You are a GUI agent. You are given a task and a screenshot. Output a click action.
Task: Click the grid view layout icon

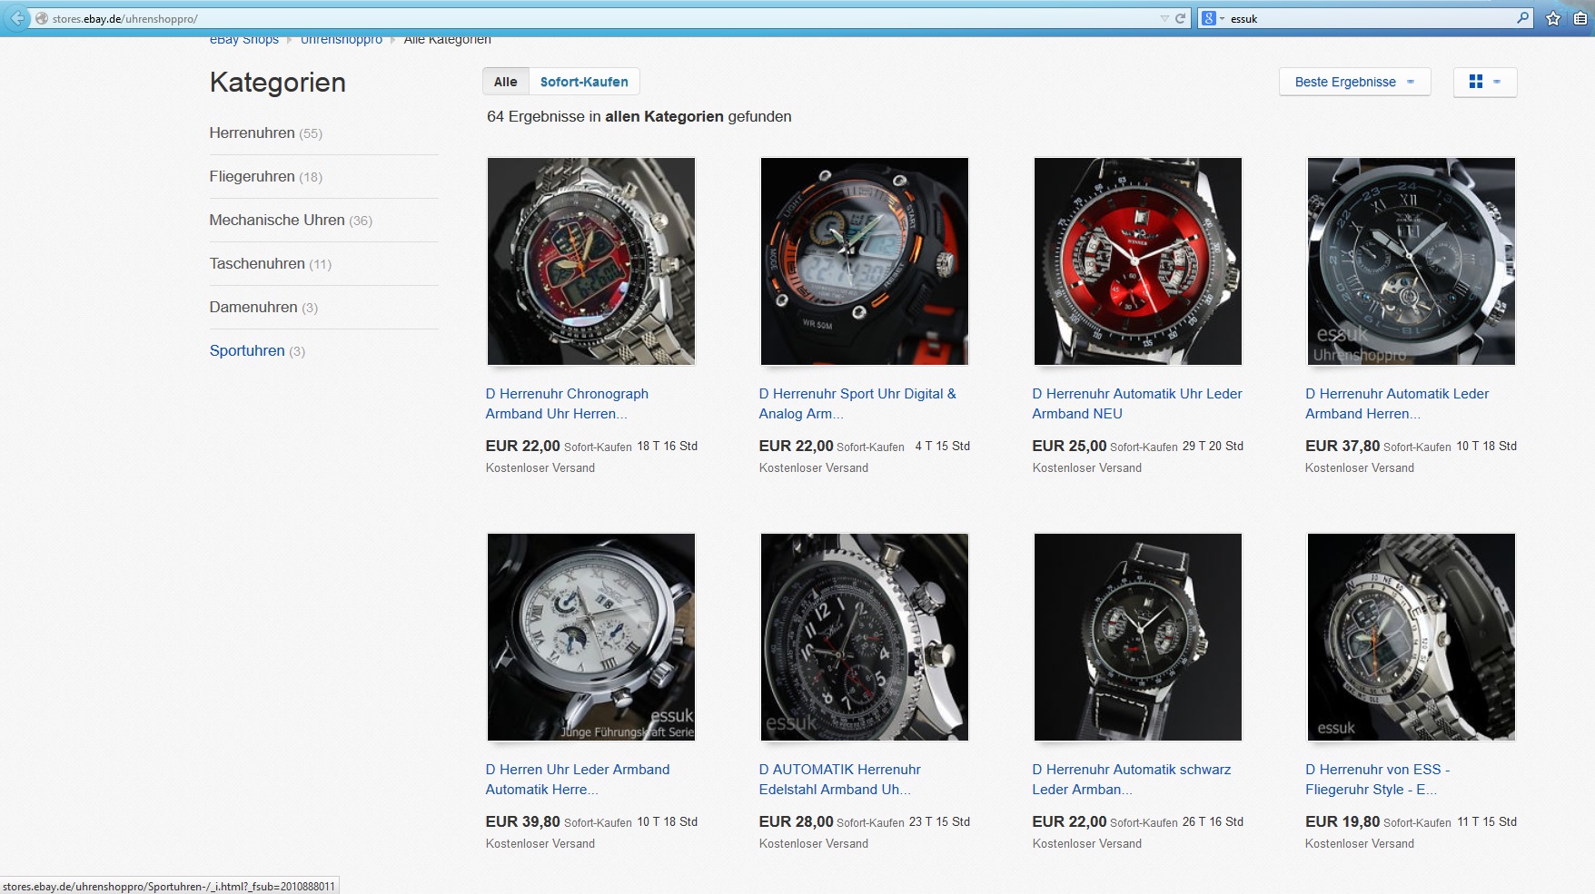coord(1476,82)
